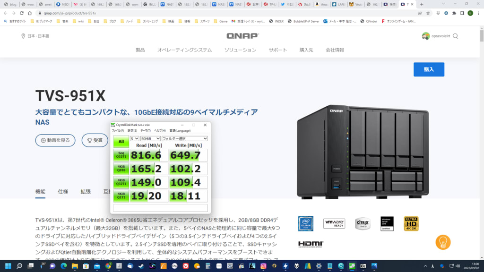This screenshot has width=484, height=272.
Task: Open the QFinder bookmark
Action: [369, 21]
